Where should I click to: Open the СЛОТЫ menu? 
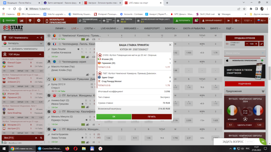pos(90,28)
